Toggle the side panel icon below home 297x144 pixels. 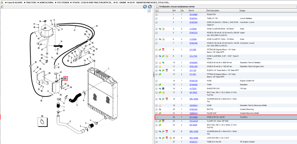[1, 7]
